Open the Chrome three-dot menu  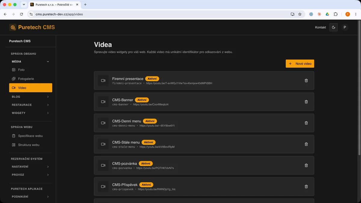click(356, 14)
